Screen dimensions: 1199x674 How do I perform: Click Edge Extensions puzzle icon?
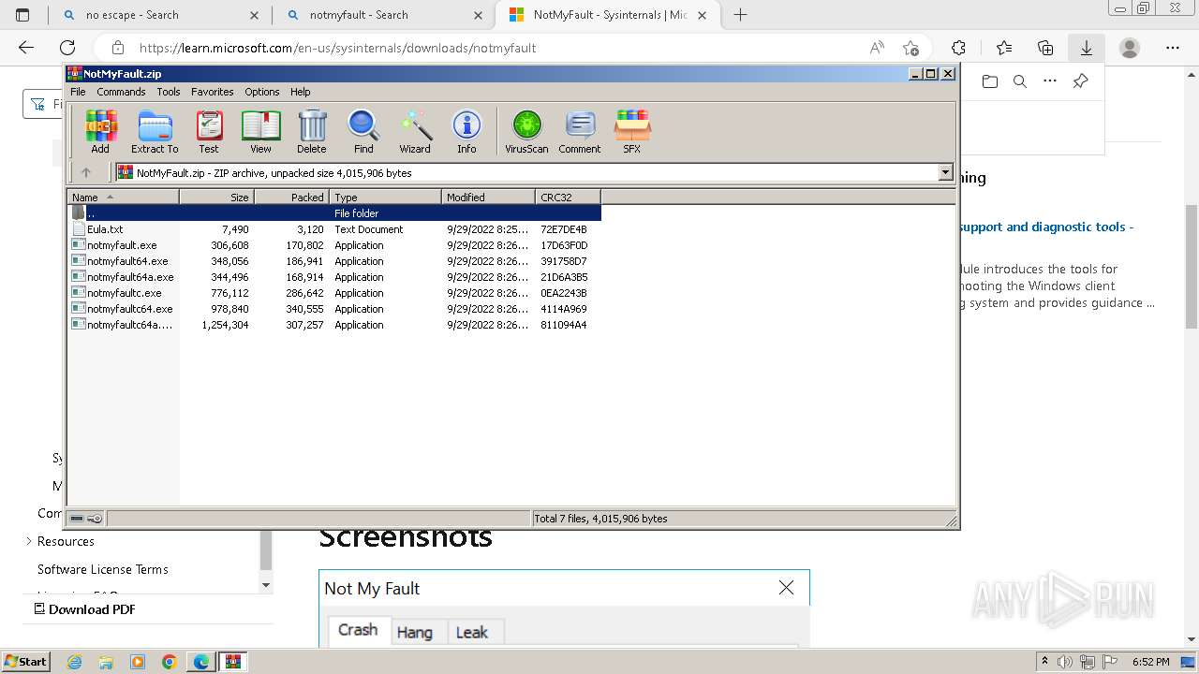click(x=958, y=48)
